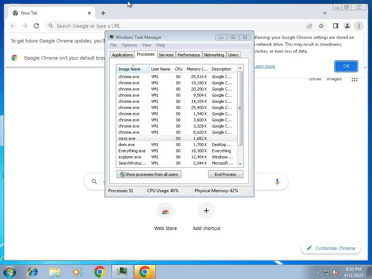Open the Google apps grid icon
Screen dimensions: 372x279
point(355,80)
